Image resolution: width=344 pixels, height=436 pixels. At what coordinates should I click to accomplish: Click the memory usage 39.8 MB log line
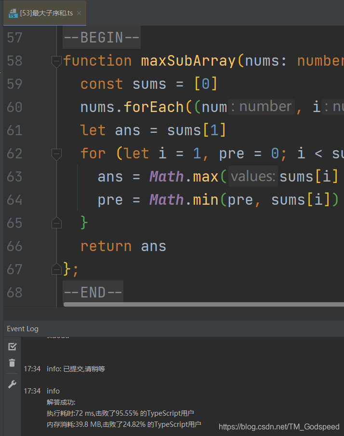[124, 424]
